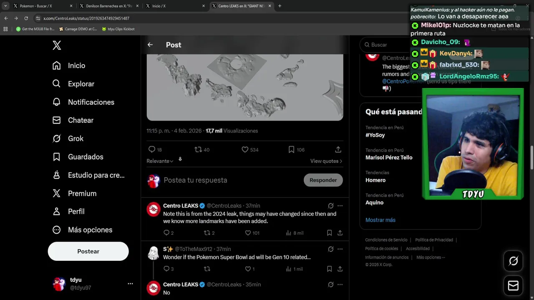Reload the browser page

click(26, 18)
